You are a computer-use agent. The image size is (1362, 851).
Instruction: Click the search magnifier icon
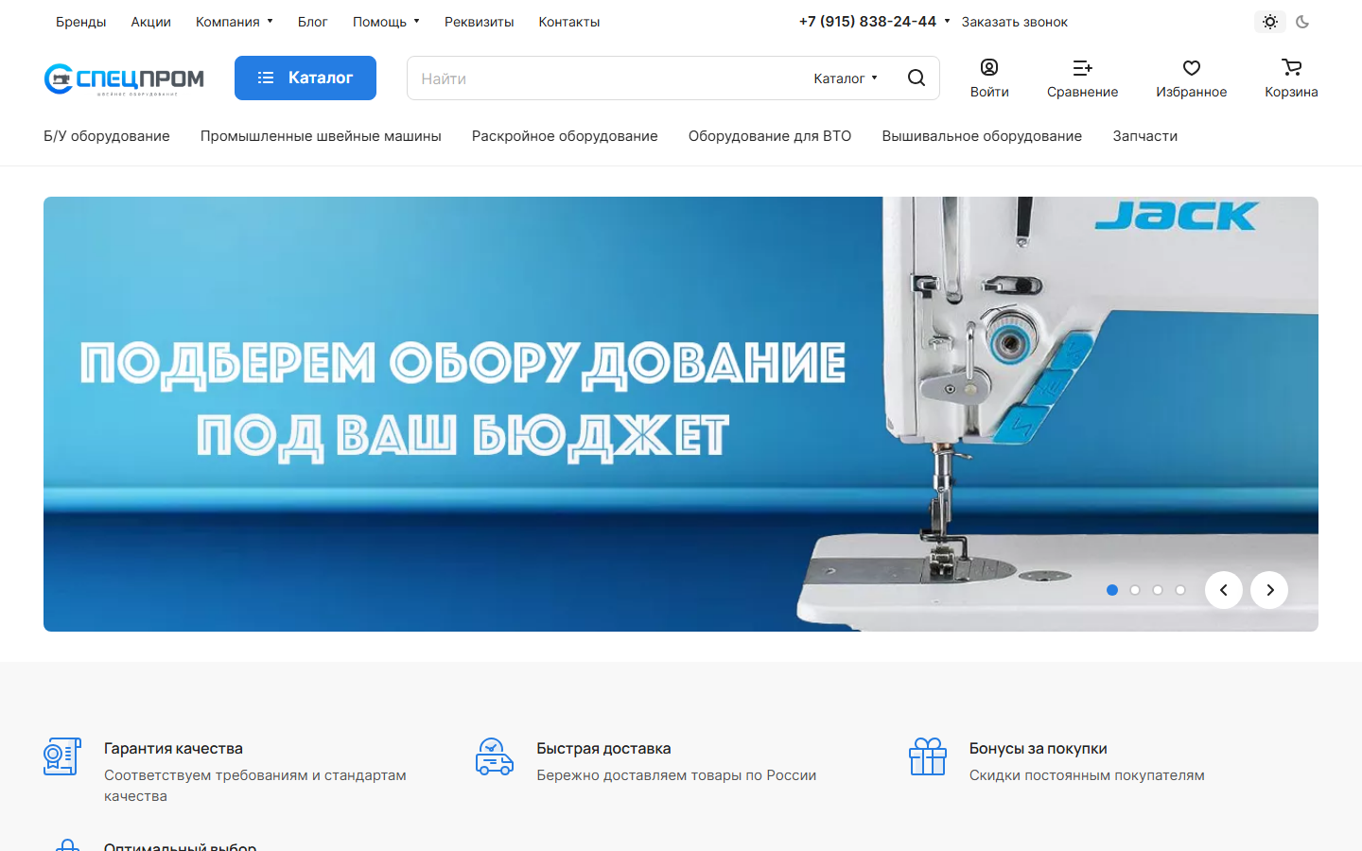pos(917,78)
